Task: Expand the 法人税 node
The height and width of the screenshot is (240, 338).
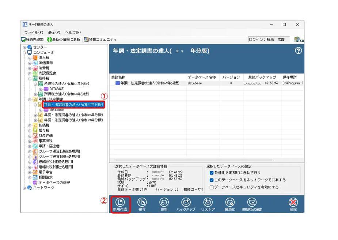Action: pyautogui.click(x=30, y=58)
